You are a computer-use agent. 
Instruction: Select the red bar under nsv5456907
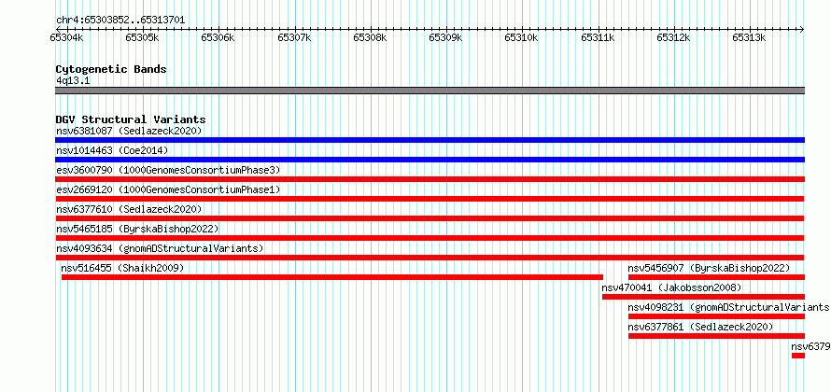(716, 277)
